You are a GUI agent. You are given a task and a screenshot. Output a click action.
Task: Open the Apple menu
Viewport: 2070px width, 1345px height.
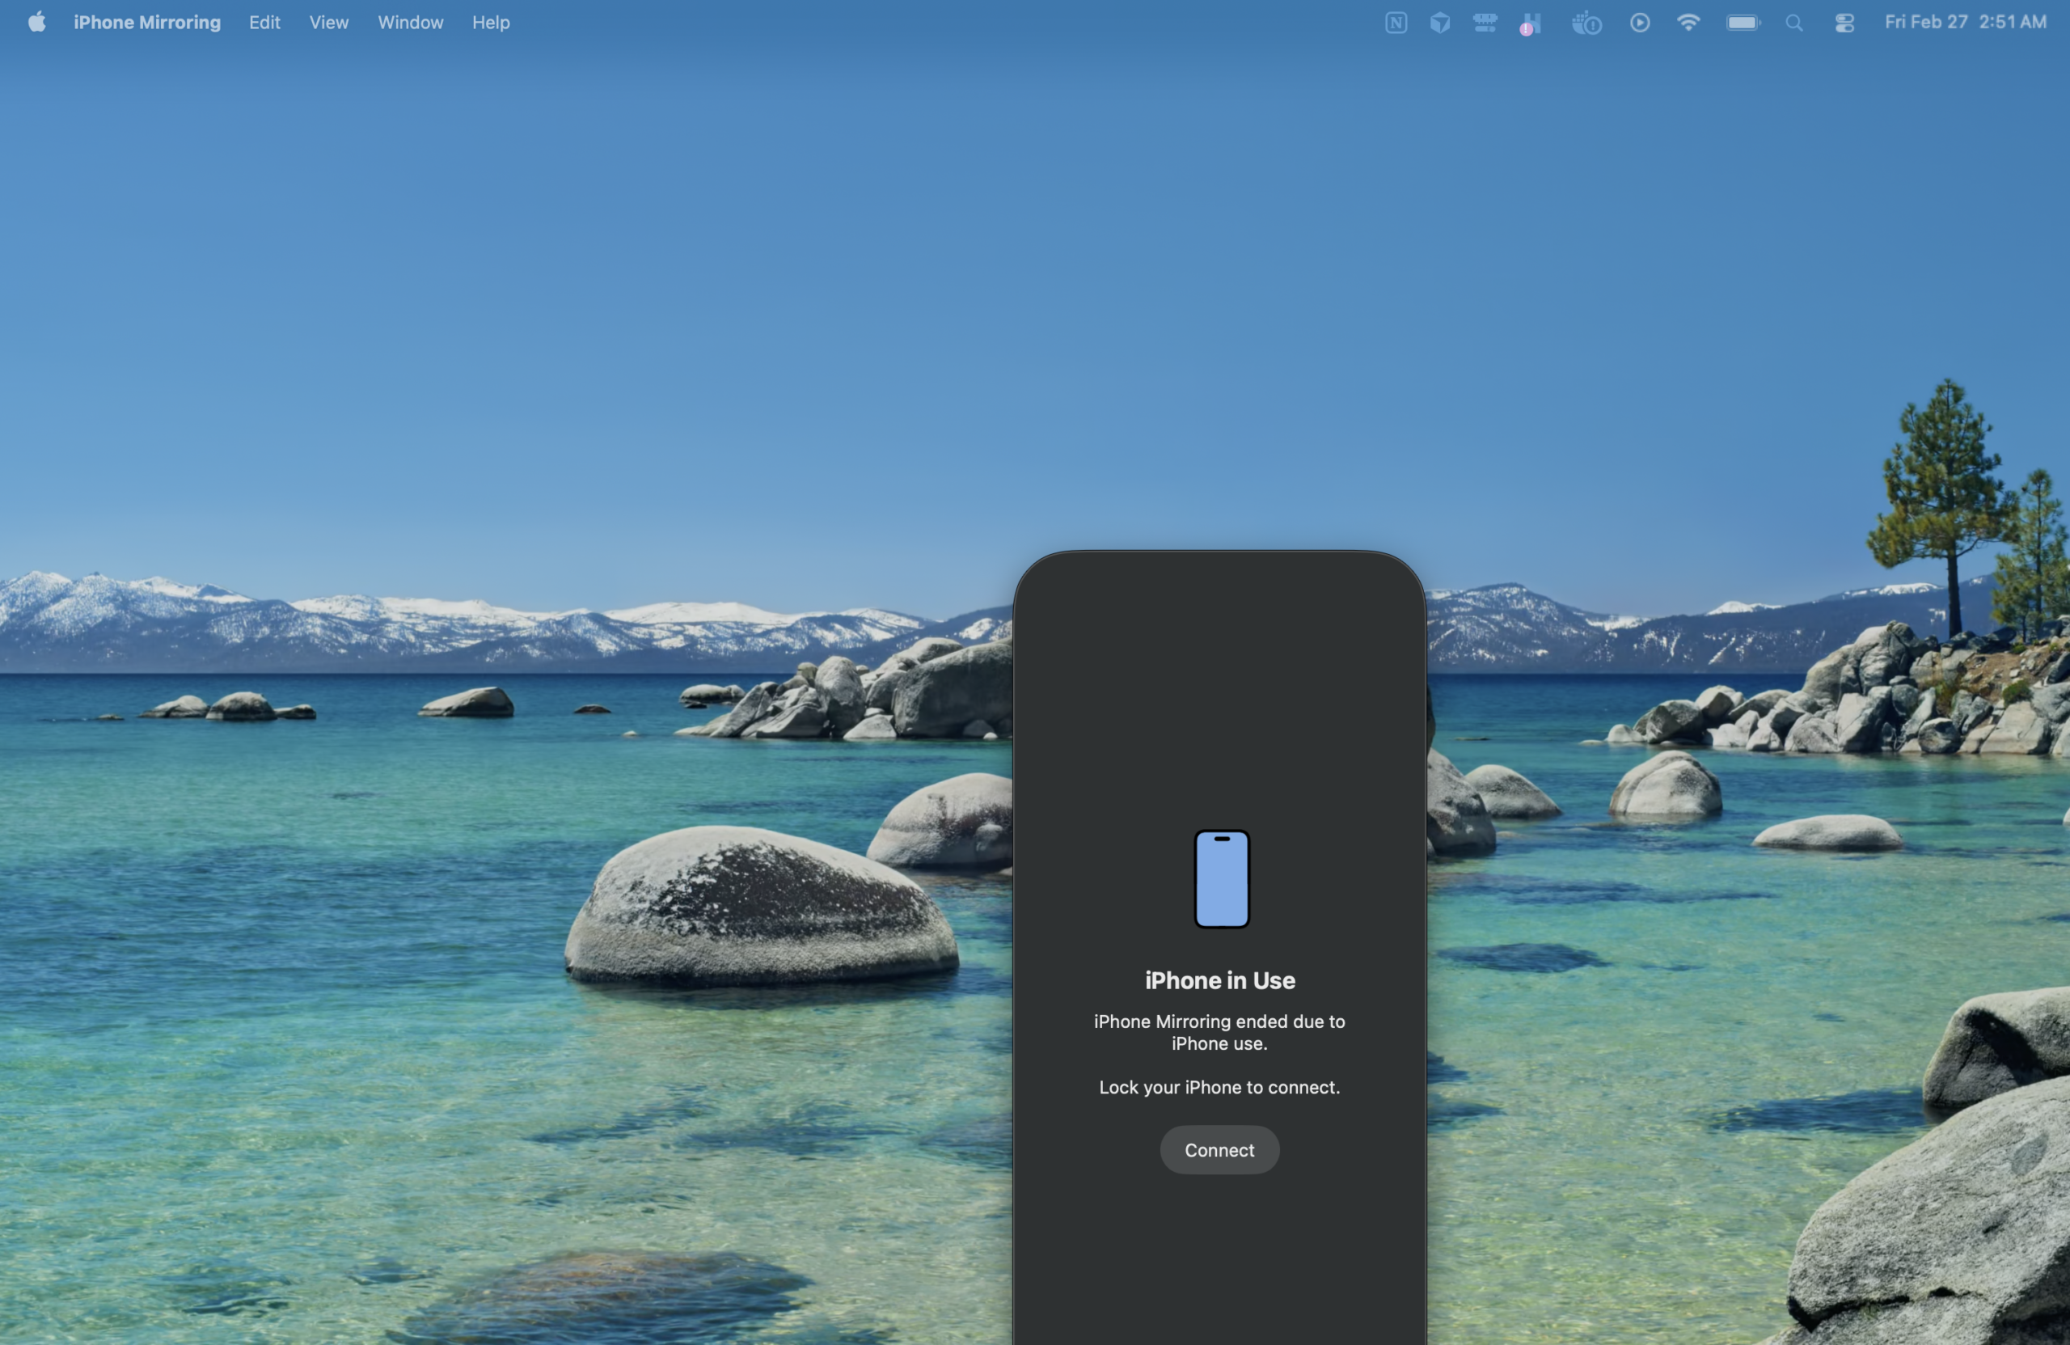tap(36, 23)
